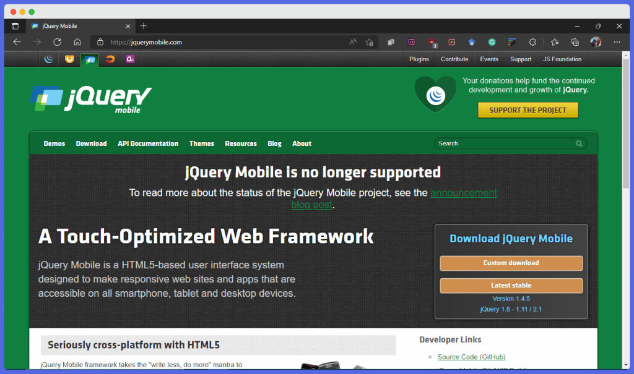Open the Demos navigation item

point(54,144)
